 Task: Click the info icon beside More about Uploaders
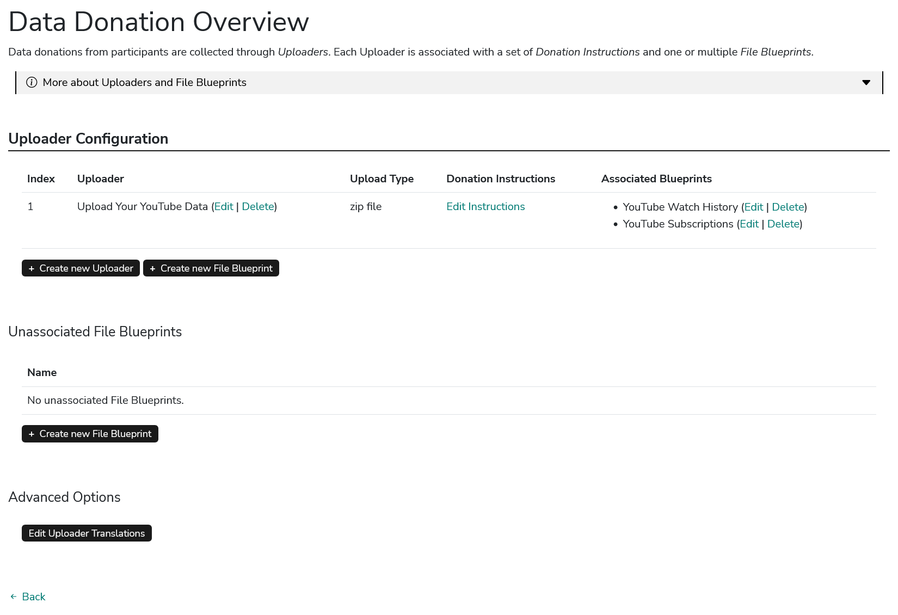click(32, 82)
